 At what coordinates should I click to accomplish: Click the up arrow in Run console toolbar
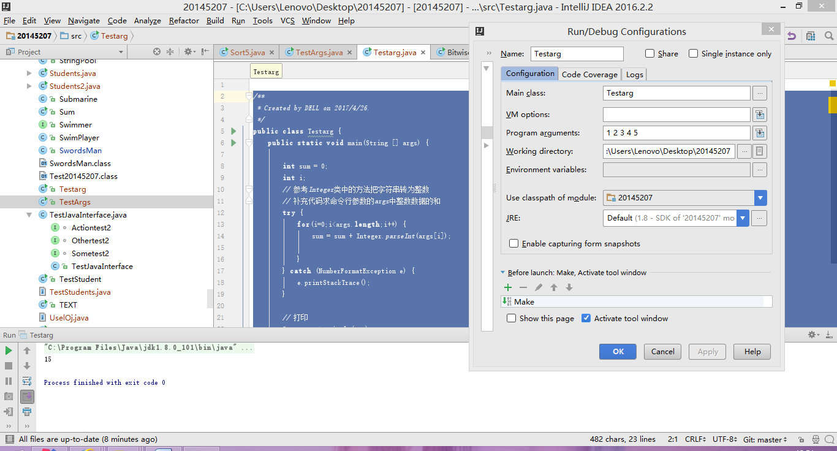click(x=27, y=351)
